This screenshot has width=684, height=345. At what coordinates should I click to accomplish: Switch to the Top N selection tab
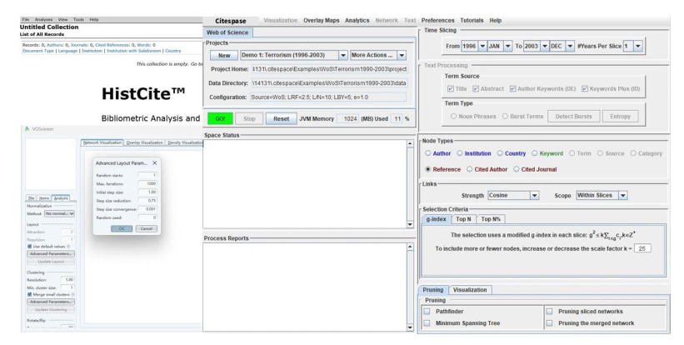coord(463,219)
